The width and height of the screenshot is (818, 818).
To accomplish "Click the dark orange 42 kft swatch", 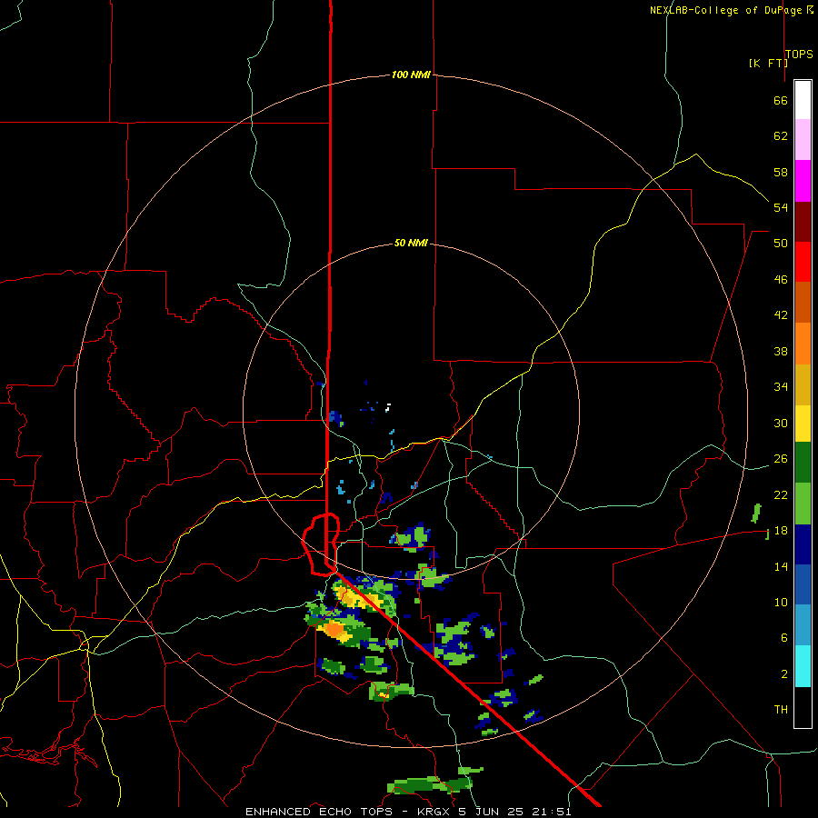I will (803, 303).
